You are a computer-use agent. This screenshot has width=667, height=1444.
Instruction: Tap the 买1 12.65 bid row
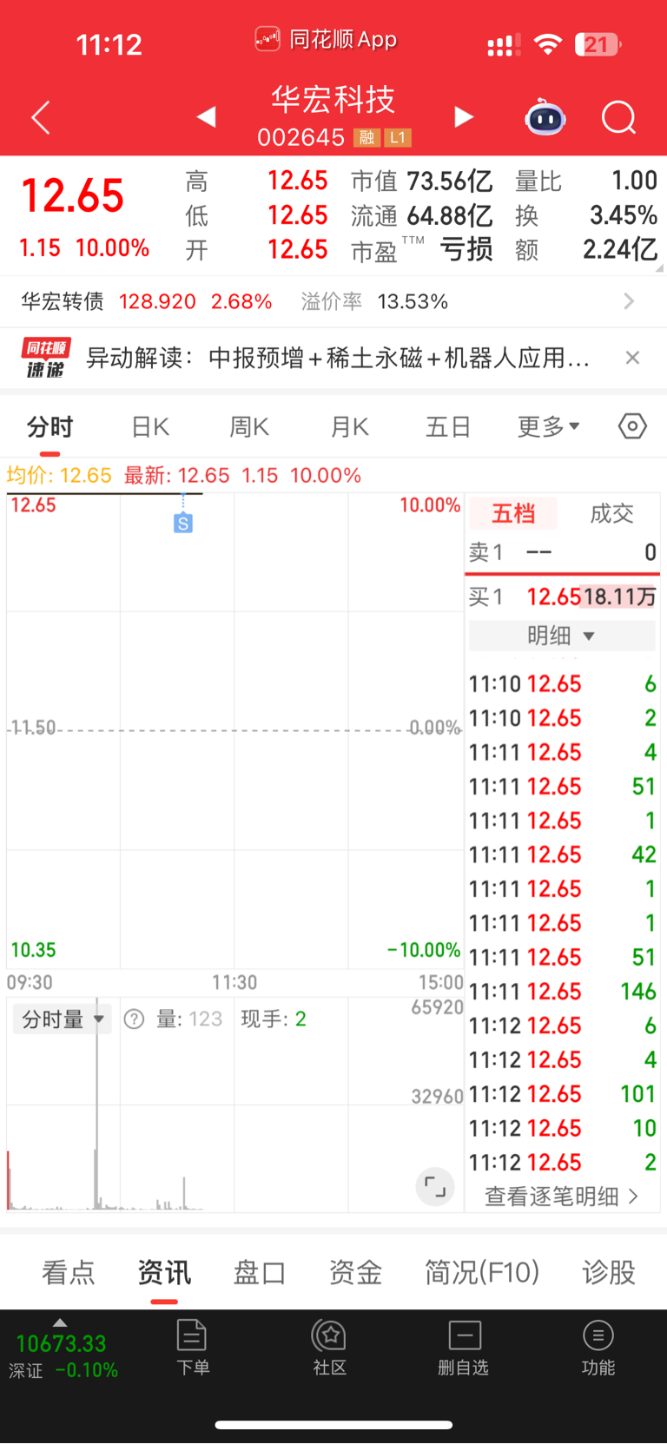tap(562, 597)
